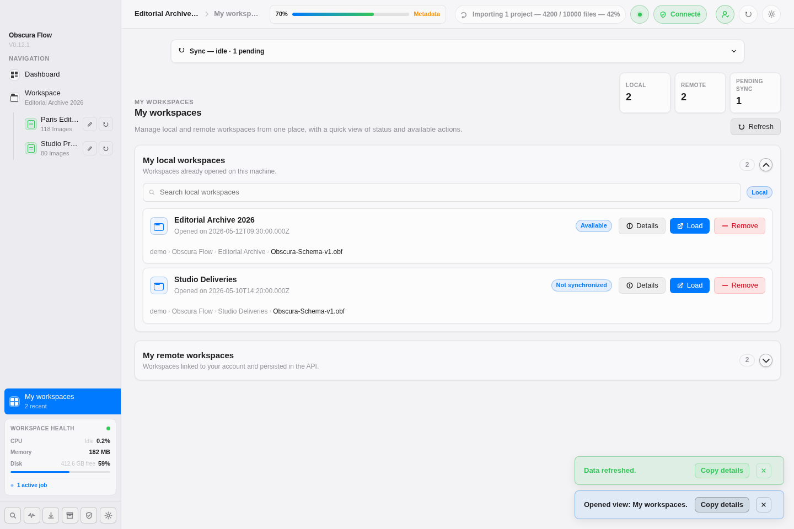Copy details of Data refreshed toast
Image resolution: width=794 pixels, height=529 pixels.
coord(722,471)
